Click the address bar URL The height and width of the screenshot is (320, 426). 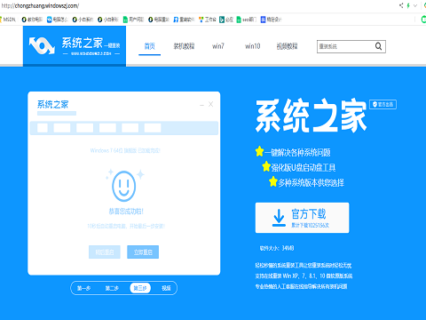point(40,5)
